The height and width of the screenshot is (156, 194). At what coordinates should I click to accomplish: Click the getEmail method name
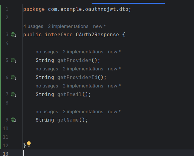(x=70, y=95)
